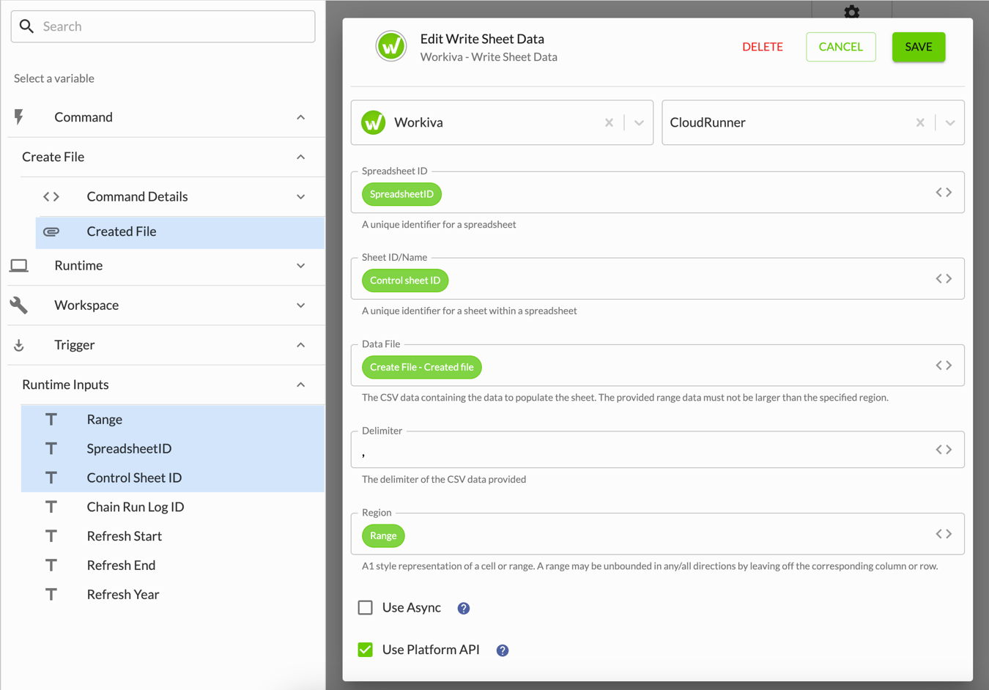
Task: Collapse the Create File section chevron
Action: [300, 157]
